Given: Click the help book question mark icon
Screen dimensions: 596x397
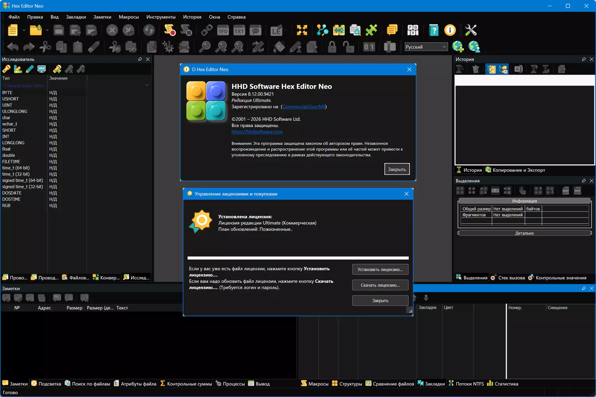Looking at the screenshot, I should tap(434, 30).
